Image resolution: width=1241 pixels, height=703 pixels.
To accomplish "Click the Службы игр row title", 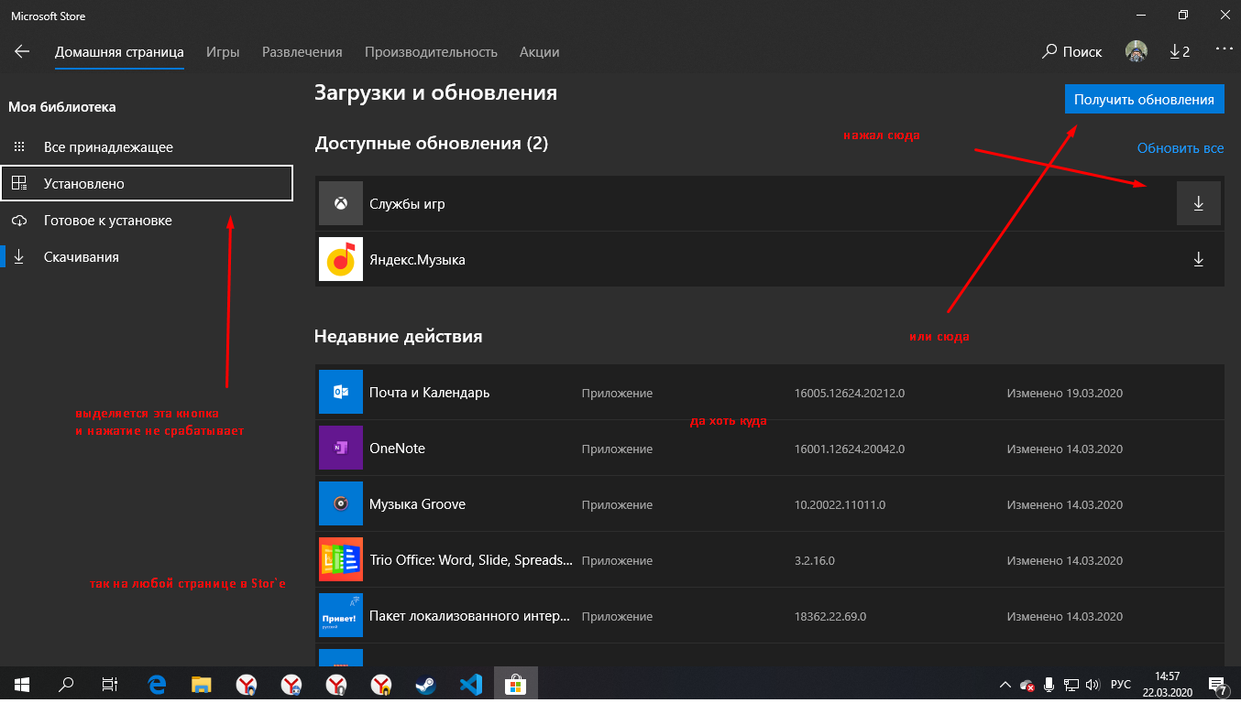I will [x=407, y=204].
